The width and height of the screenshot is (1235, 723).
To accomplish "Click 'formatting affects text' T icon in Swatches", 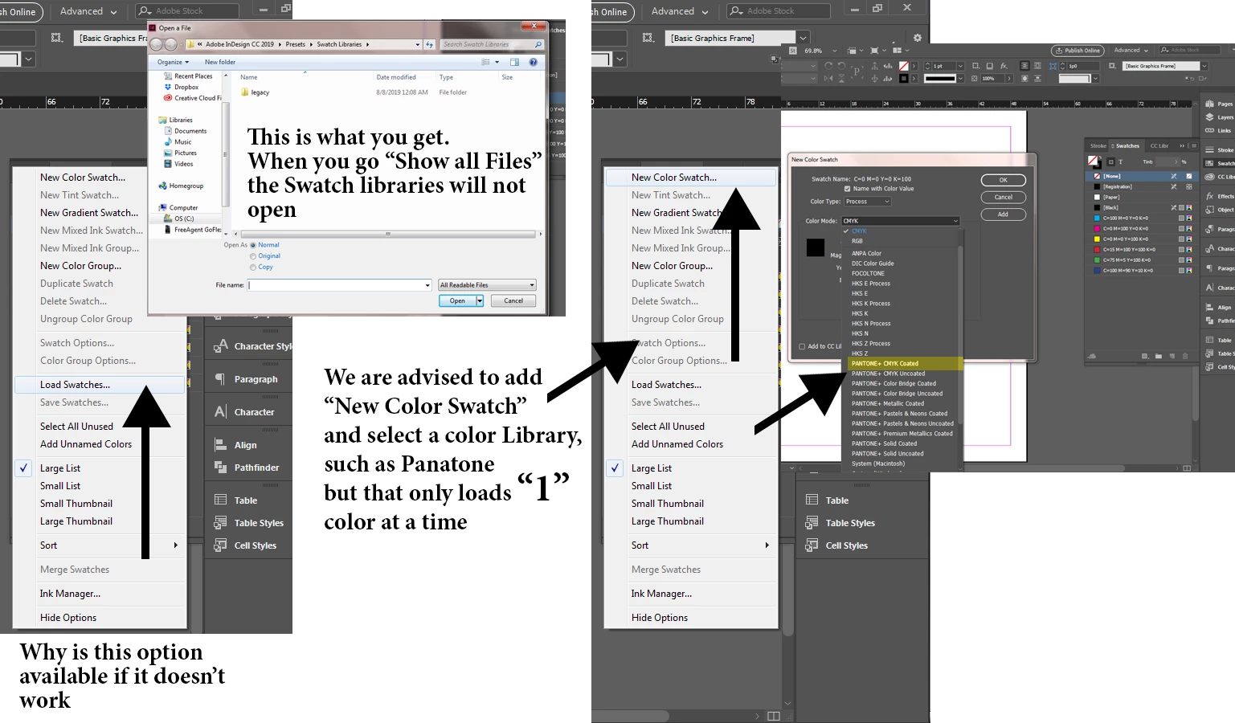I will click(1120, 161).
